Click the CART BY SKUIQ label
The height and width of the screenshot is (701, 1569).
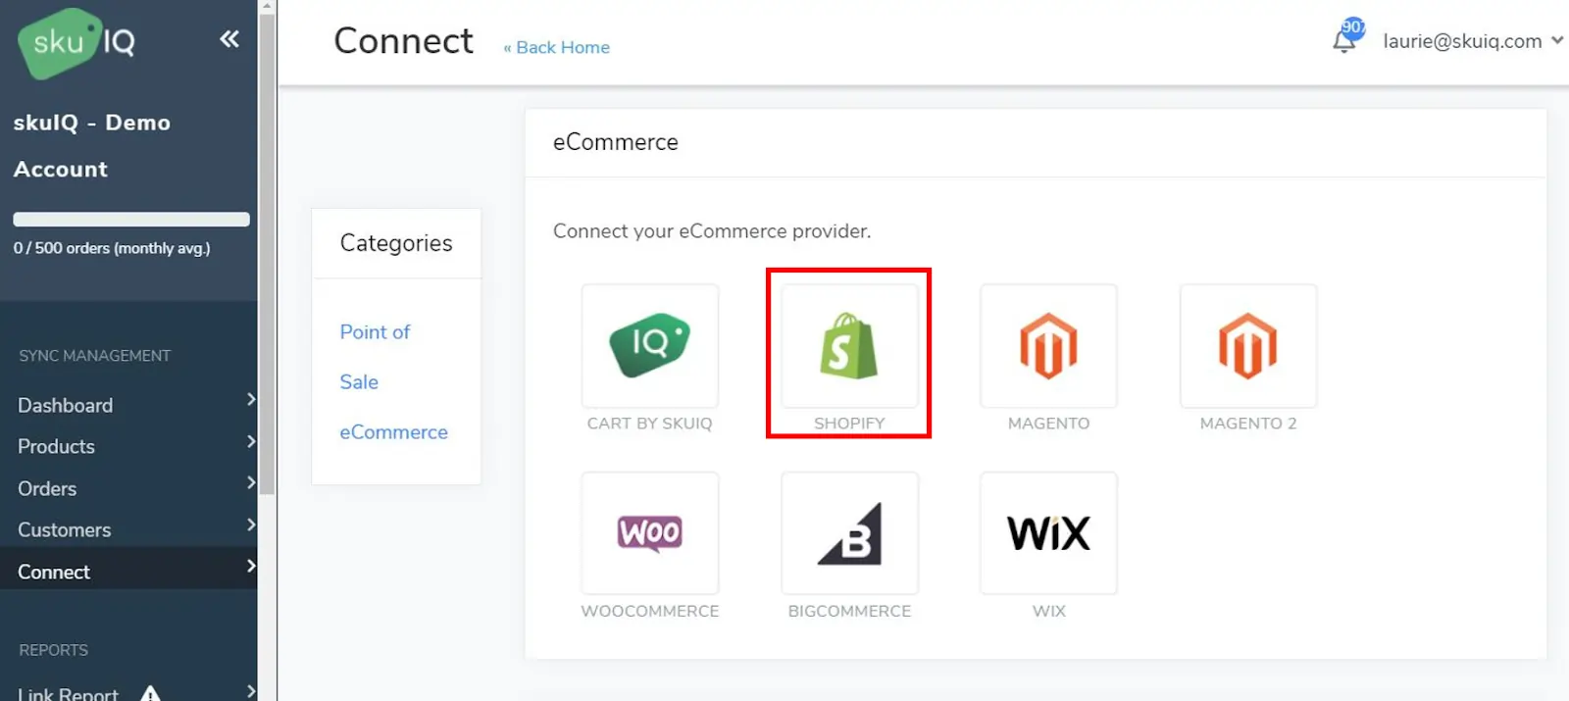(x=650, y=424)
